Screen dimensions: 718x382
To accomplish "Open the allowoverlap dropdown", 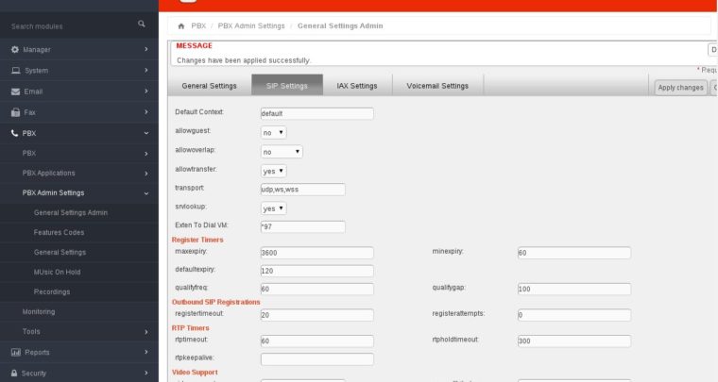I will [x=282, y=151].
